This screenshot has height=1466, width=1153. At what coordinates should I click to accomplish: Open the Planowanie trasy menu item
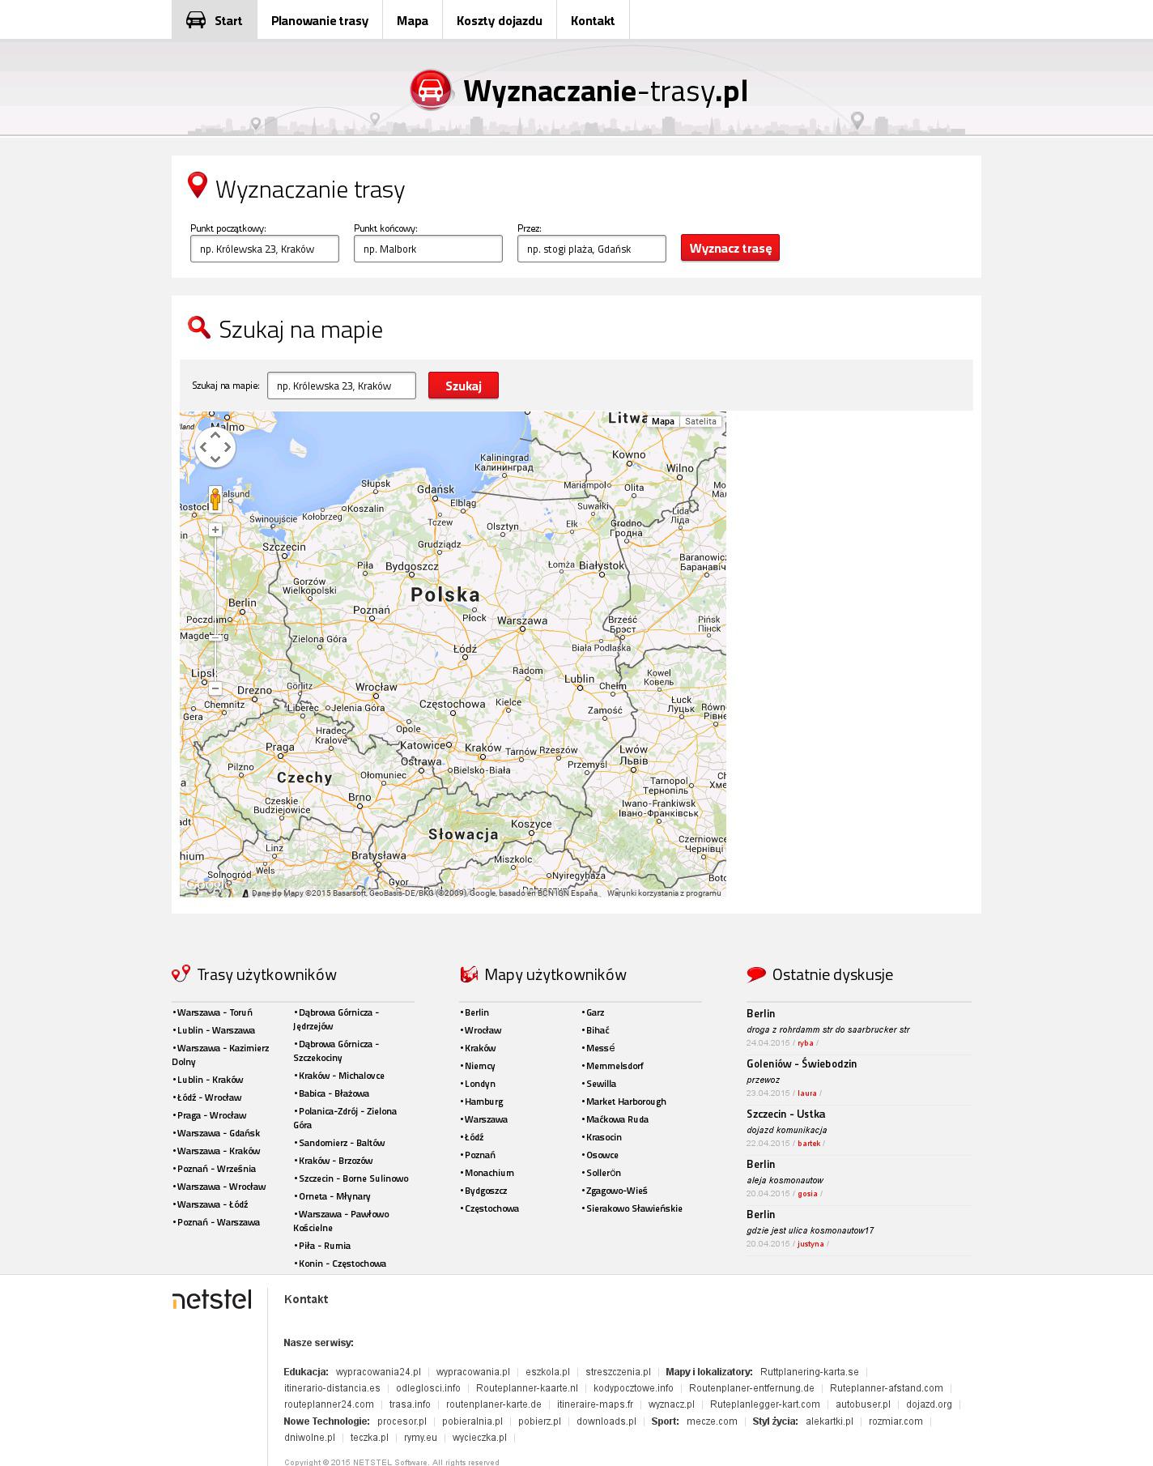point(320,20)
